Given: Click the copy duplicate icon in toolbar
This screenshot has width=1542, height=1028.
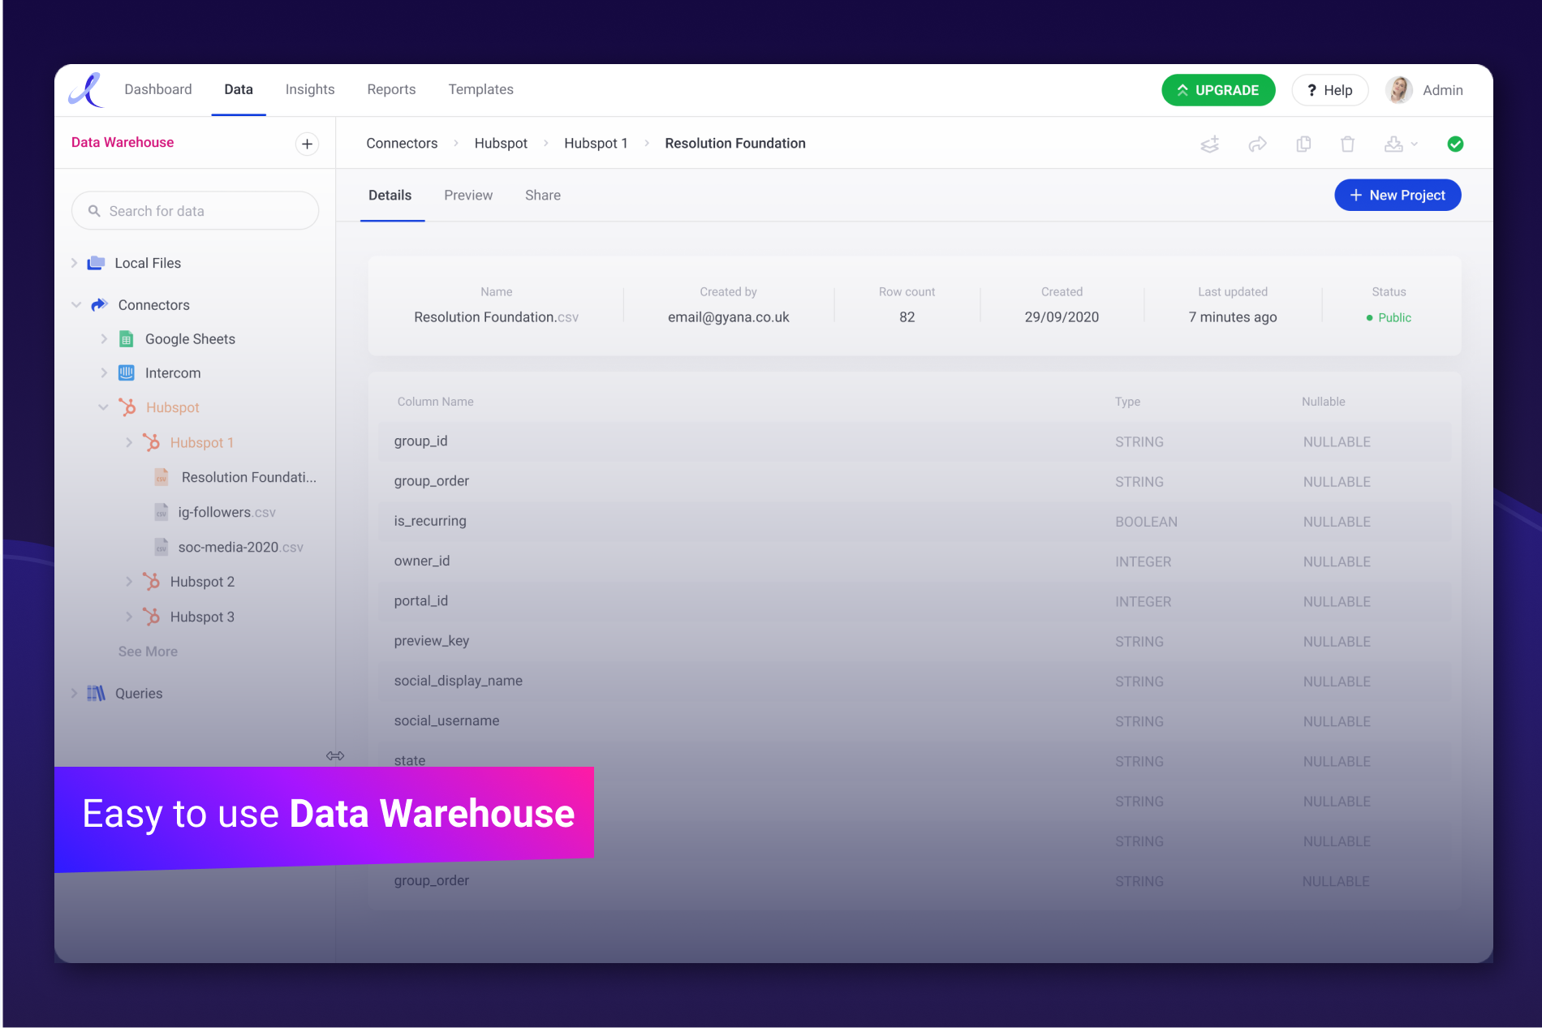Looking at the screenshot, I should click(1303, 144).
